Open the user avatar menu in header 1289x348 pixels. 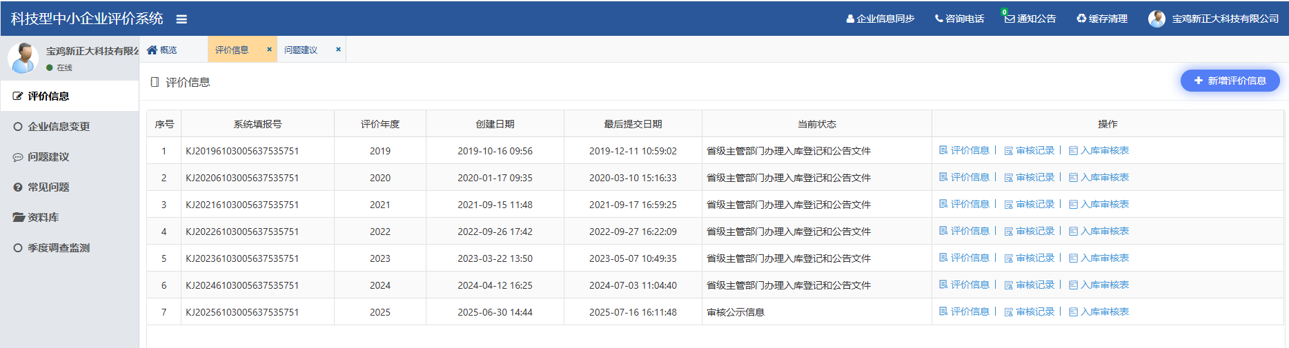coord(1157,19)
